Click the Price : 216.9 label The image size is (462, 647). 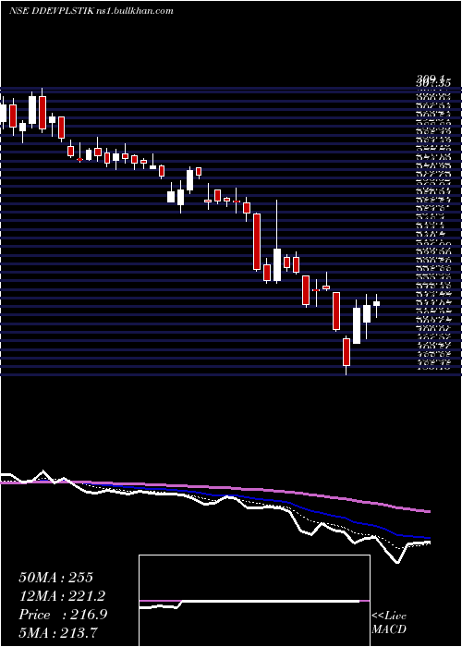(63, 615)
